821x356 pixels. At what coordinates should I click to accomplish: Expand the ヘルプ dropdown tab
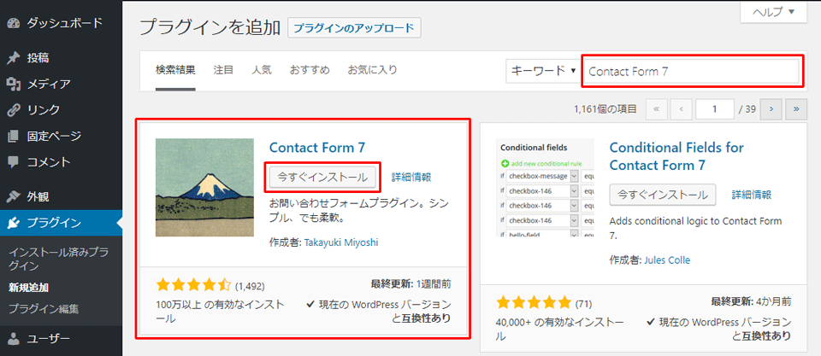pos(773,11)
